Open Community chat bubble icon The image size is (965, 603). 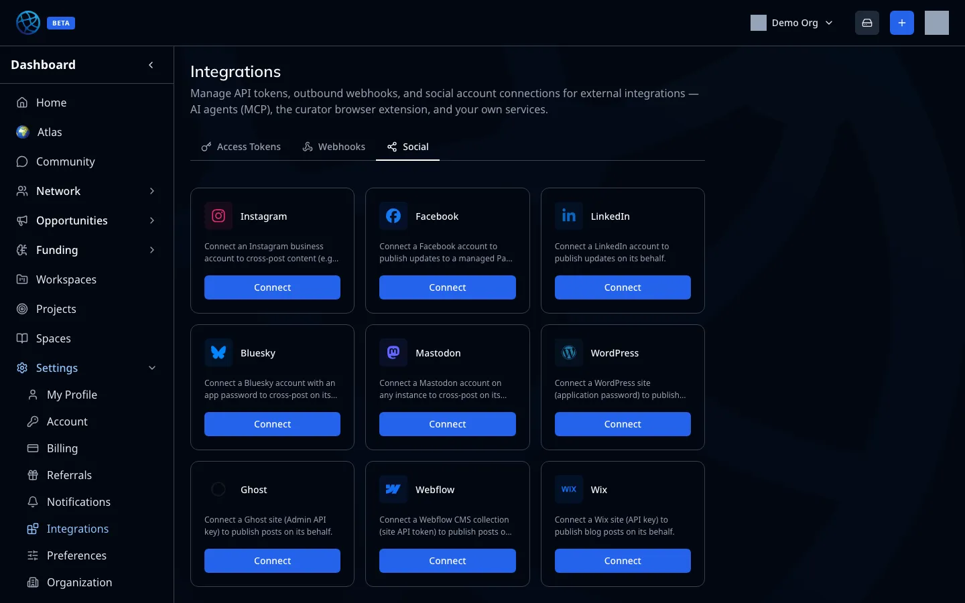point(22,161)
